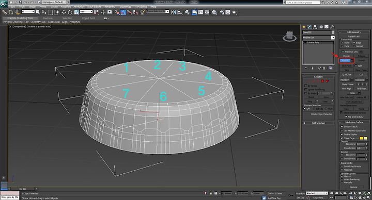Open the Customize menu
The height and width of the screenshot is (200, 372).
(x=126, y=7)
